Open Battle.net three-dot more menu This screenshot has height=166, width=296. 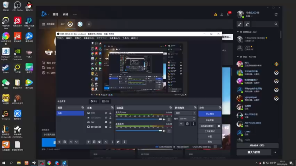75,14
